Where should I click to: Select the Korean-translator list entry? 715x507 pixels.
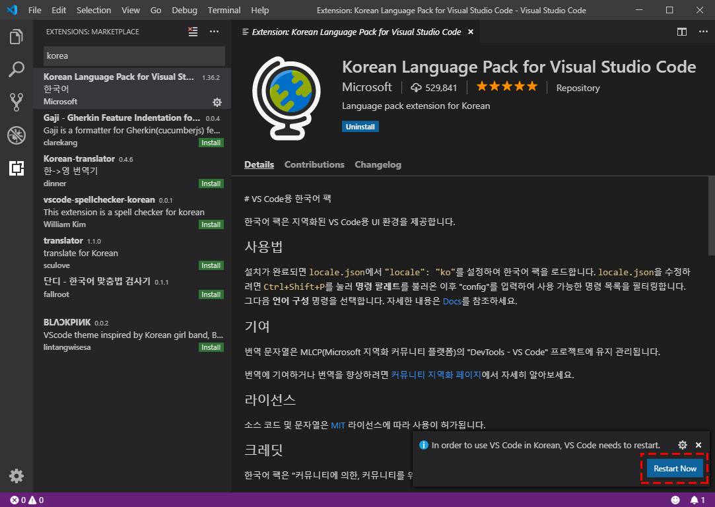click(x=132, y=170)
